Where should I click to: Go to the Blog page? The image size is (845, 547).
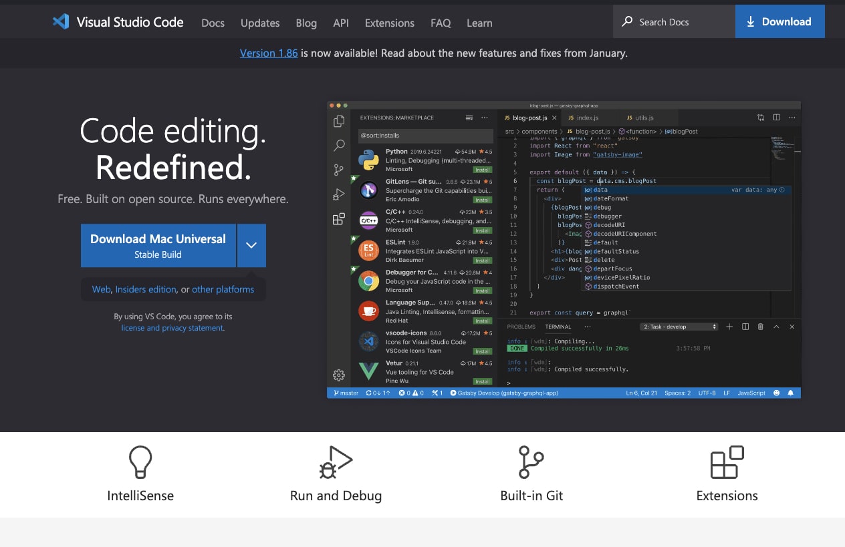pos(306,23)
